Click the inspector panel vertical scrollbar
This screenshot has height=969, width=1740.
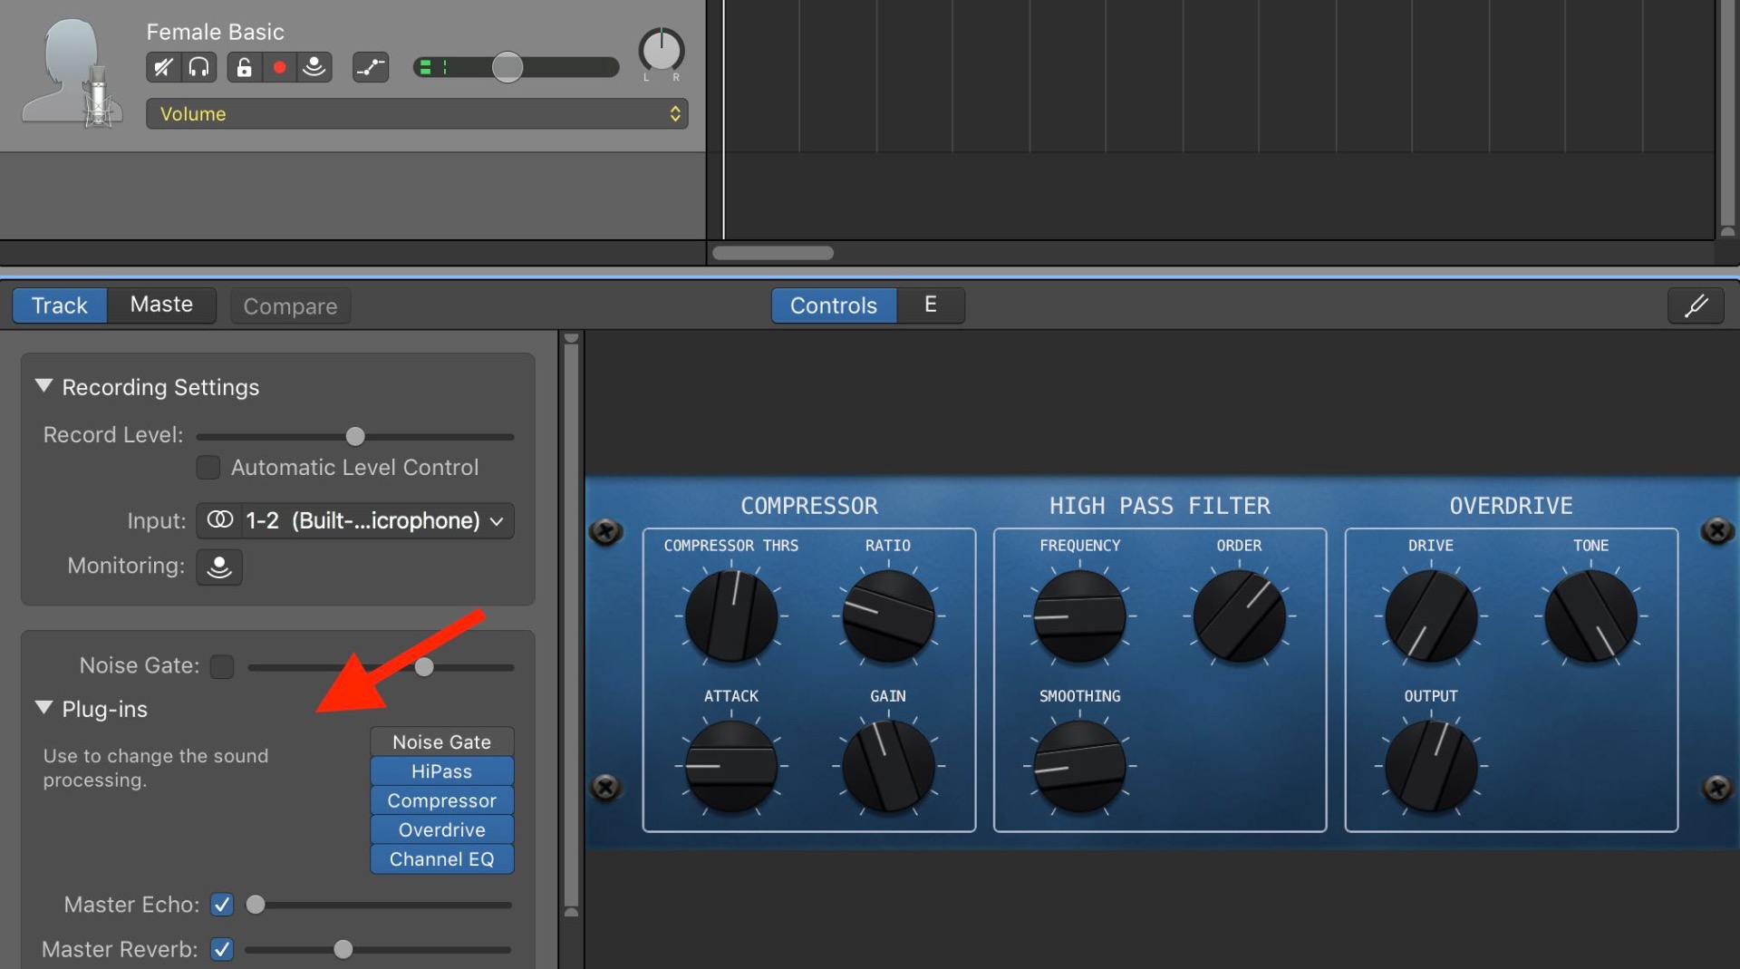coord(571,625)
